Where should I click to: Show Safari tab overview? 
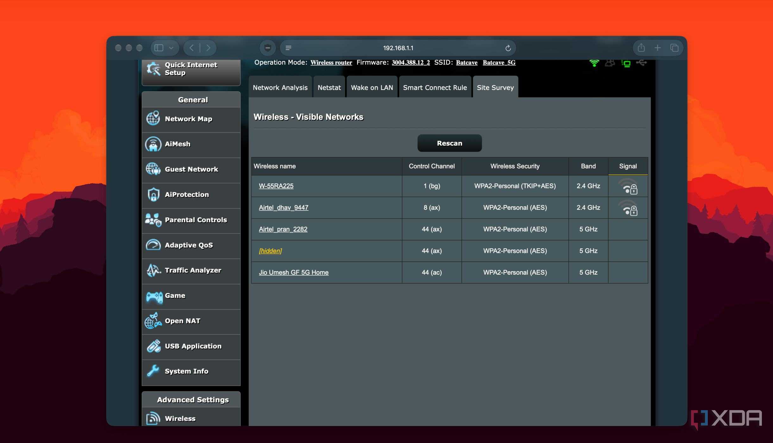pyautogui.click(x=674, y=48)
